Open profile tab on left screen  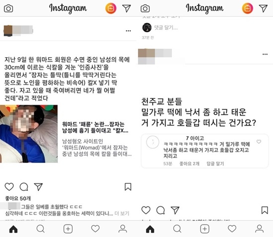123,229
